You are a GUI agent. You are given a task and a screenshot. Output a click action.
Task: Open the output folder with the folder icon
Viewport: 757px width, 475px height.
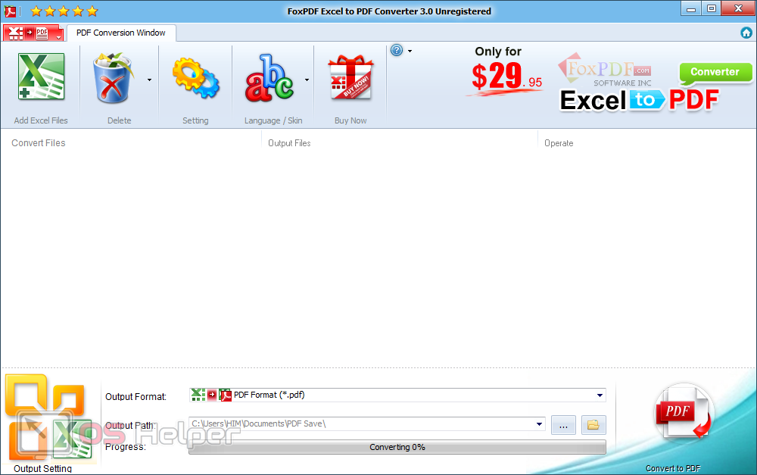point(593,425)
